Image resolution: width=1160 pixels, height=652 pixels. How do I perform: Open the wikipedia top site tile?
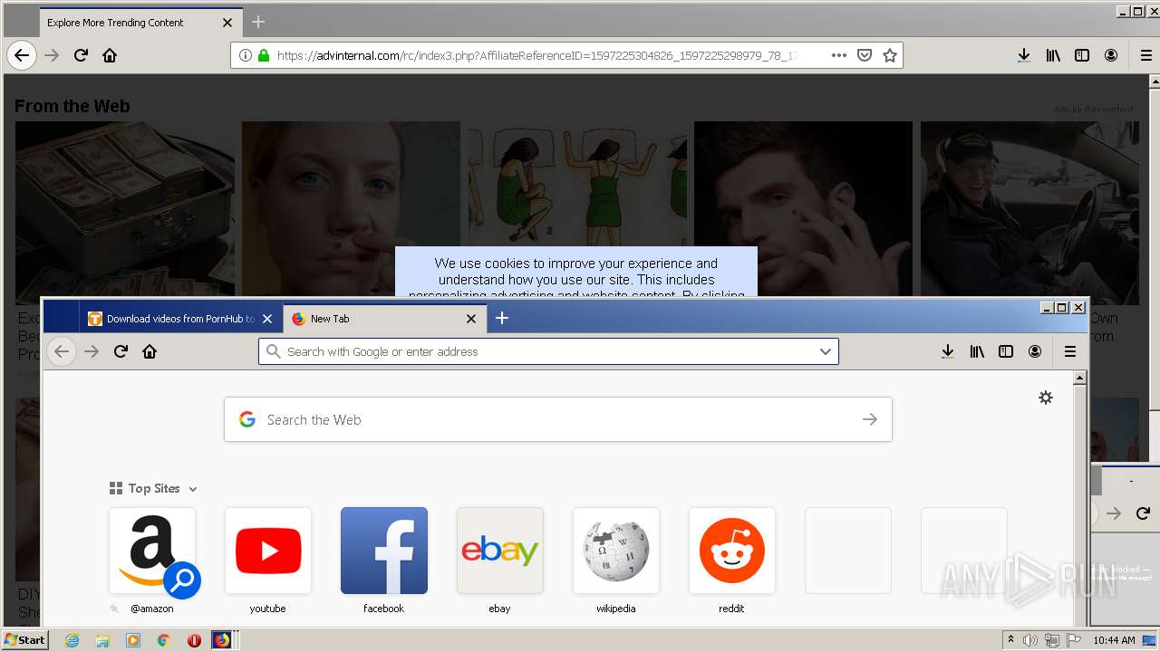pos(616,551)
